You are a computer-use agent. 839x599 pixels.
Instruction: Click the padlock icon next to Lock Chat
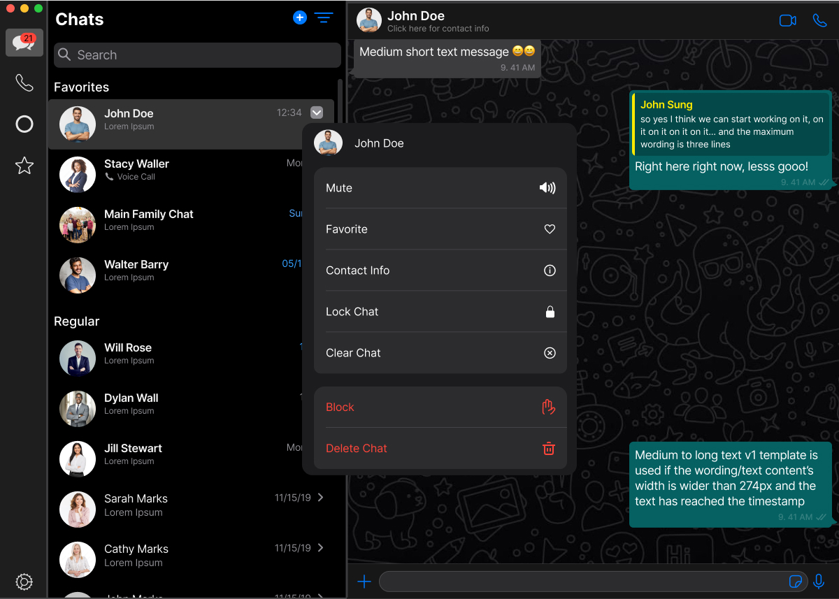550,312
